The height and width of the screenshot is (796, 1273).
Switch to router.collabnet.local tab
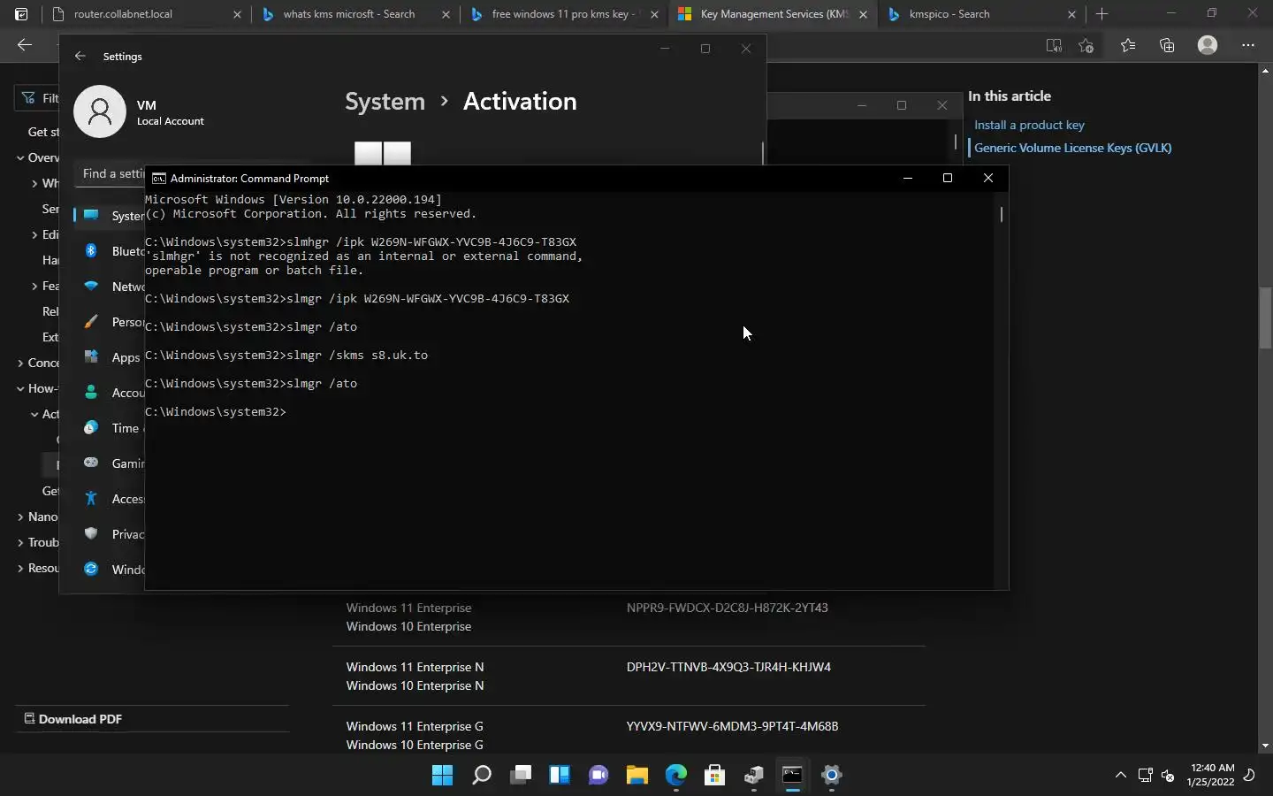tap(146, 14)
